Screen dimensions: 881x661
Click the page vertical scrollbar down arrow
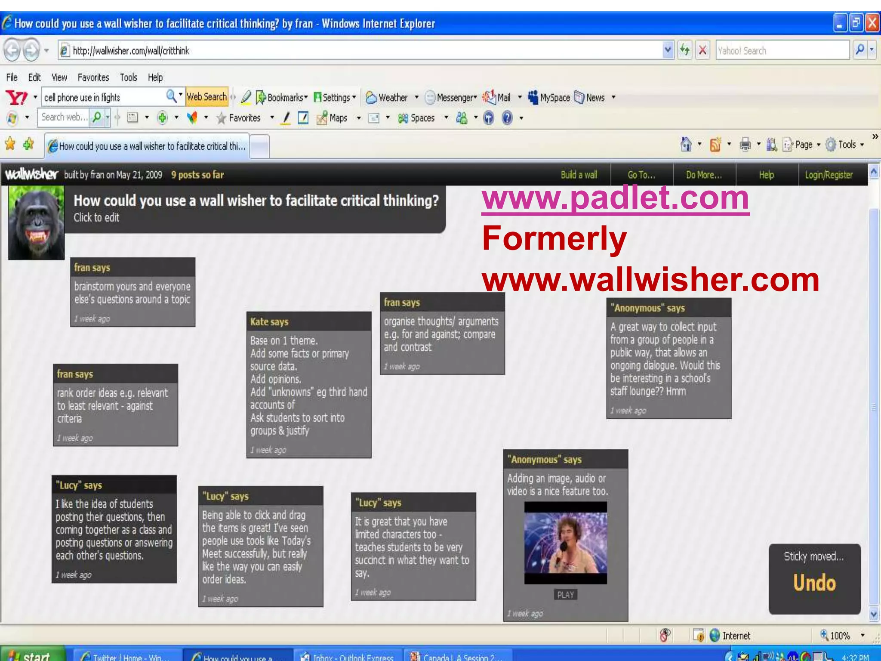pos(874,614)
